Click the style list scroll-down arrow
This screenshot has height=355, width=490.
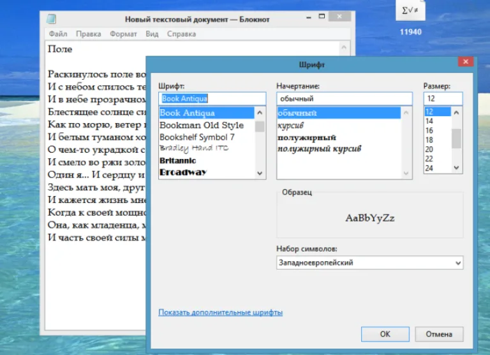tap(406, 173)
